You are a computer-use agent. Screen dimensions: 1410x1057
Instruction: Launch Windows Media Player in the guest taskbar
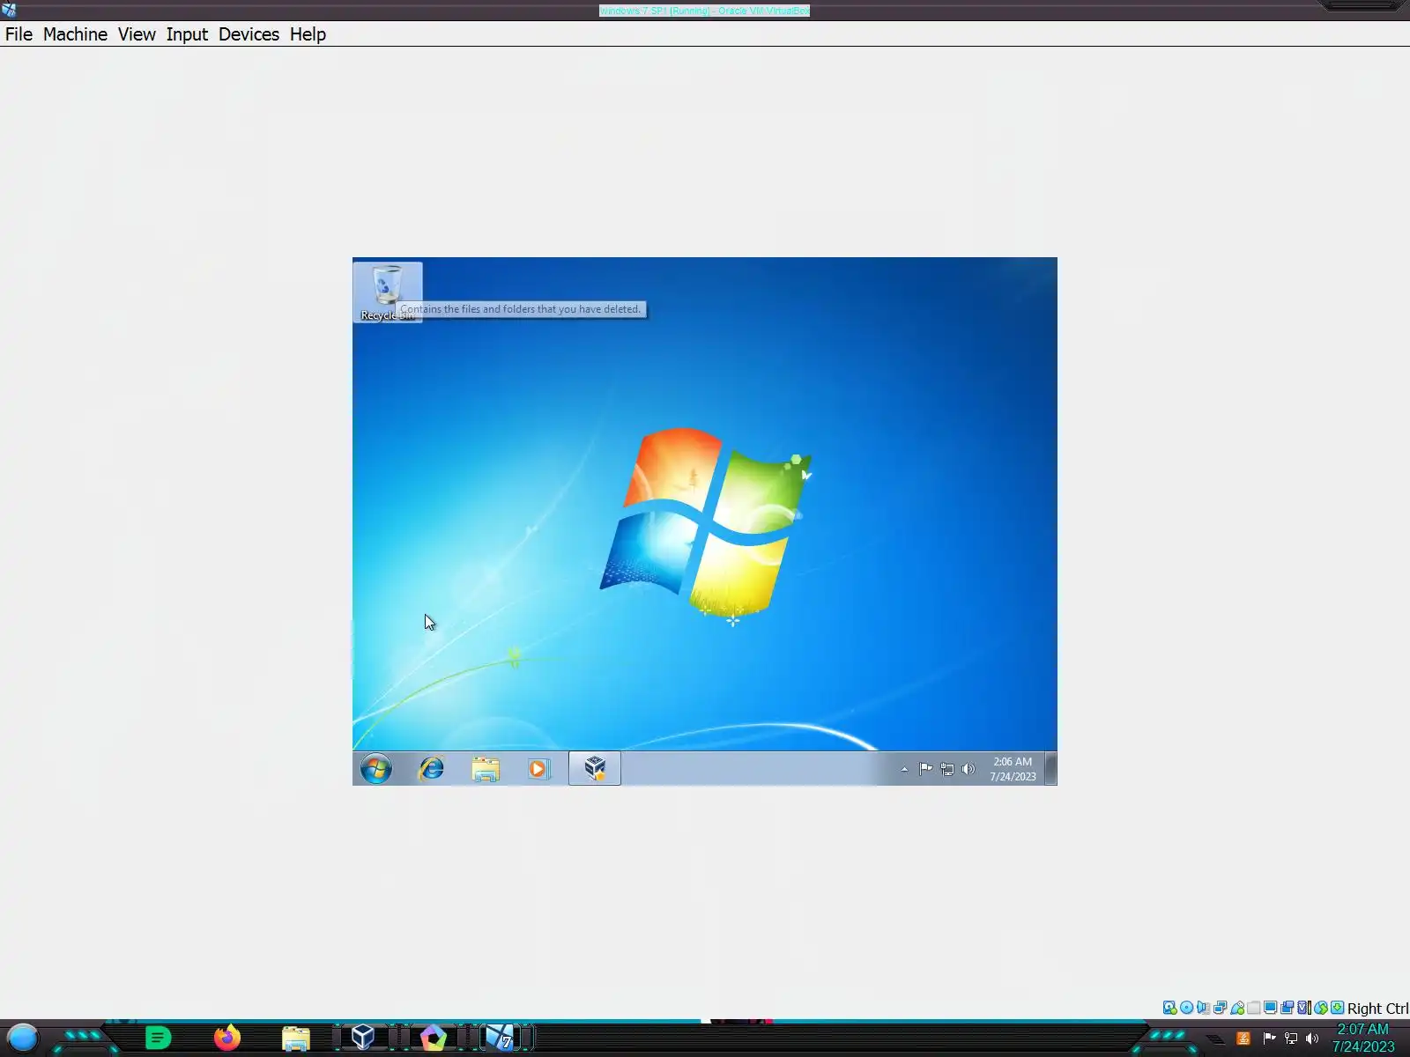coord(538,769)
